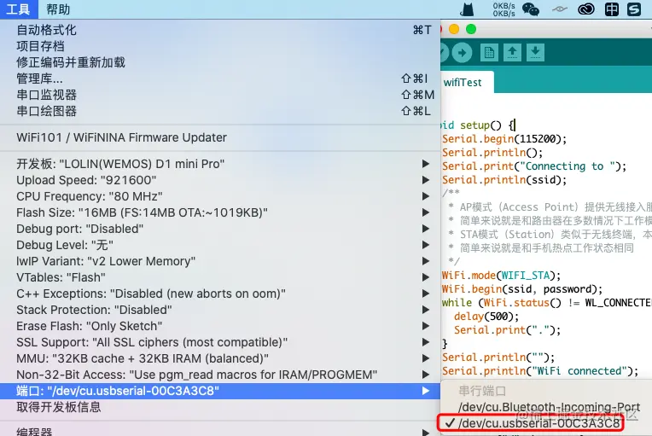Image resolution: width=652 pixels, height=436 pixels.
Task: Expand CPU Frequency 80 MHz submenu
Action: coord(220,196)
